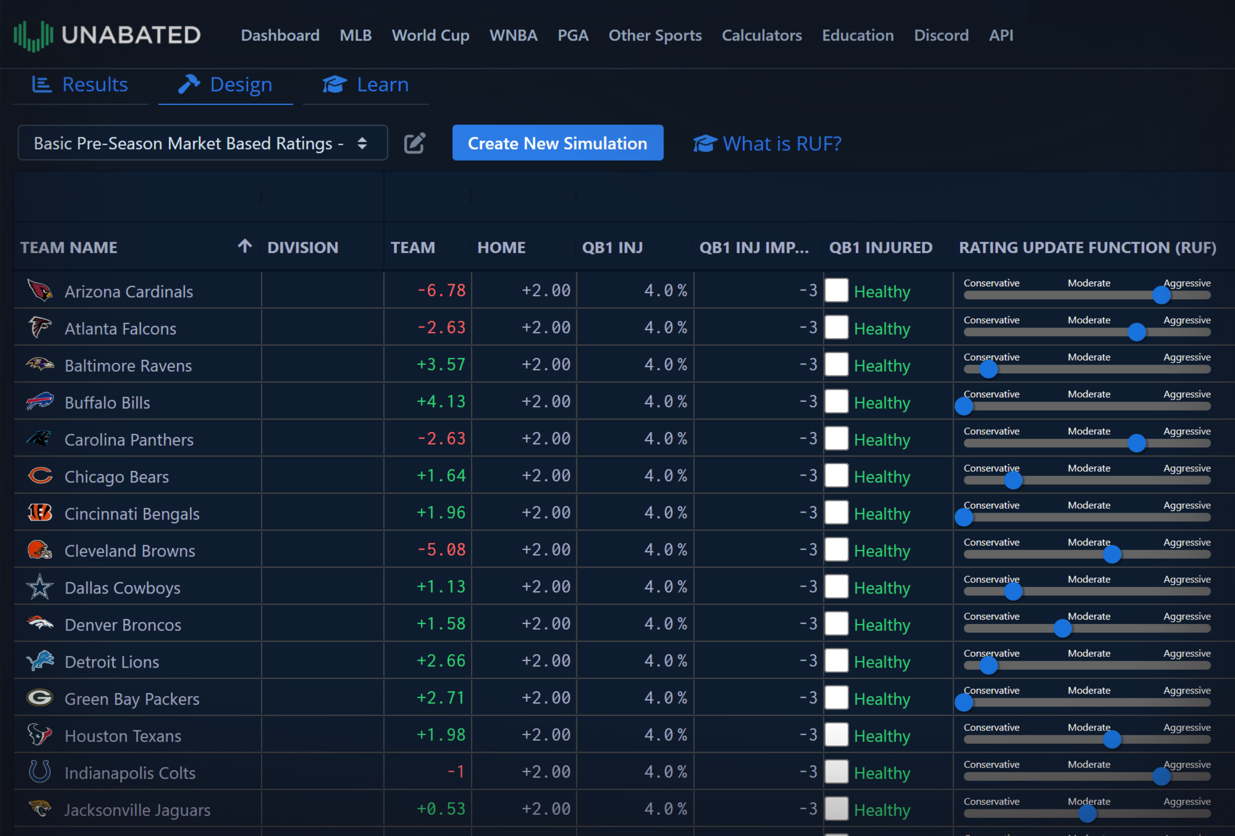The width and height of the screenshot is (1235, 836).
Task: Click the Green Bay Packers logo
Action: click(40, 698)
